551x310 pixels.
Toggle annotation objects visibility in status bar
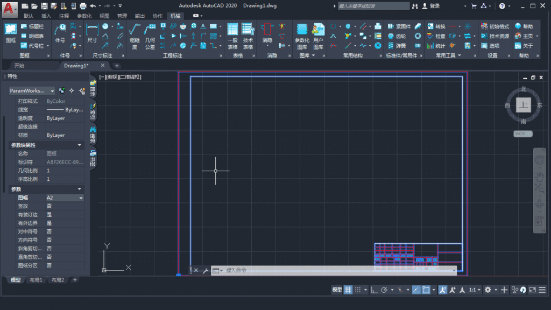click(443, 290)
